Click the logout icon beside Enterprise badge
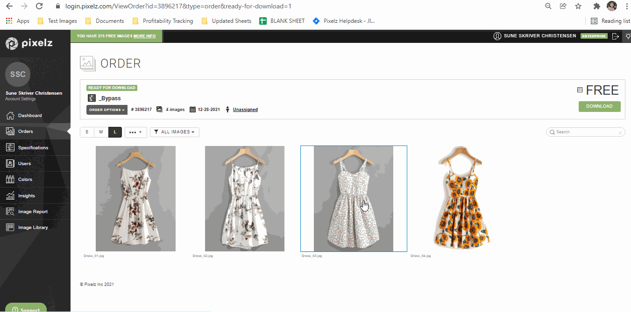 [x=616, y=36]
